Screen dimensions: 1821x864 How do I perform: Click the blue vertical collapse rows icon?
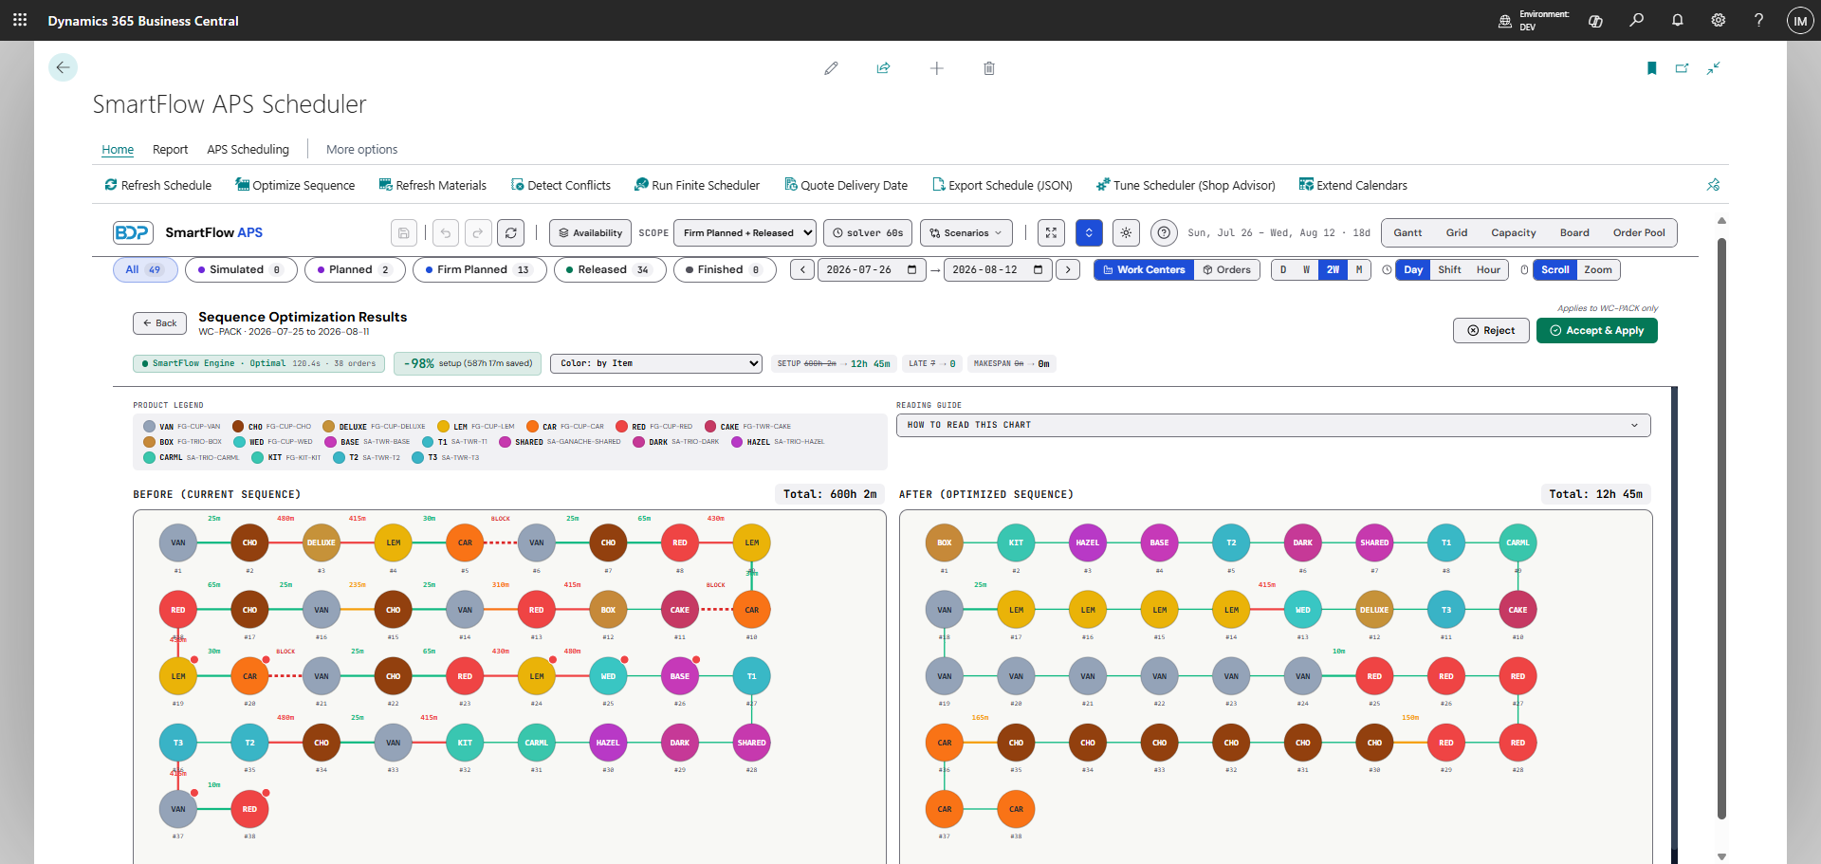click(x=1089, y=232)
